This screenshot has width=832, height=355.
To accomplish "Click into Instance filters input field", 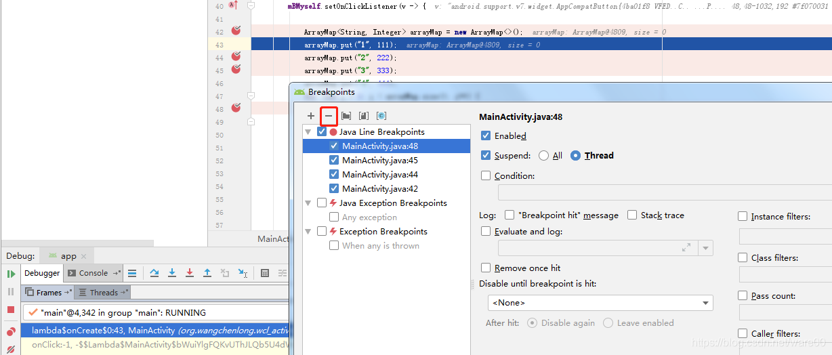I will pyautogui.click(x=785, y=236).
